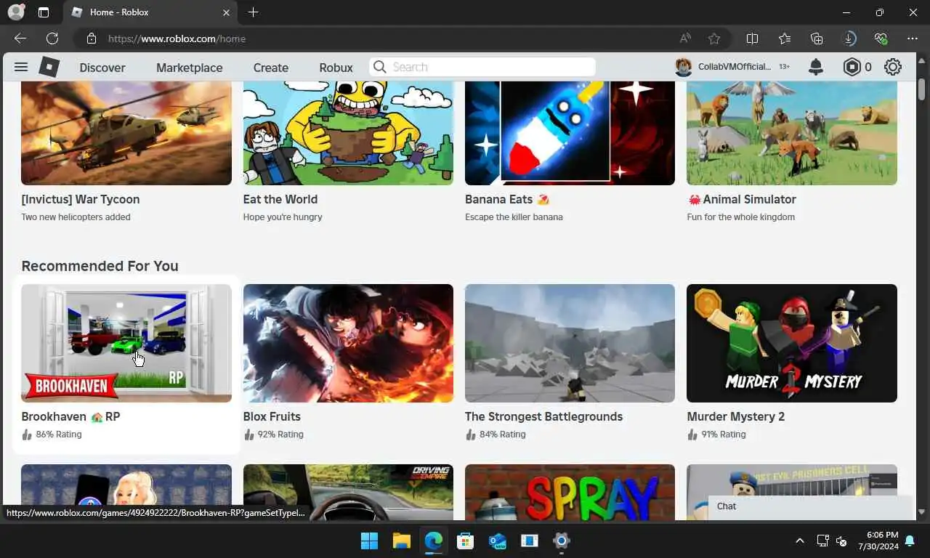Click the Eat the World thumbnail
Viewport: 930px width, 558px height.
(x=348, y=133)
